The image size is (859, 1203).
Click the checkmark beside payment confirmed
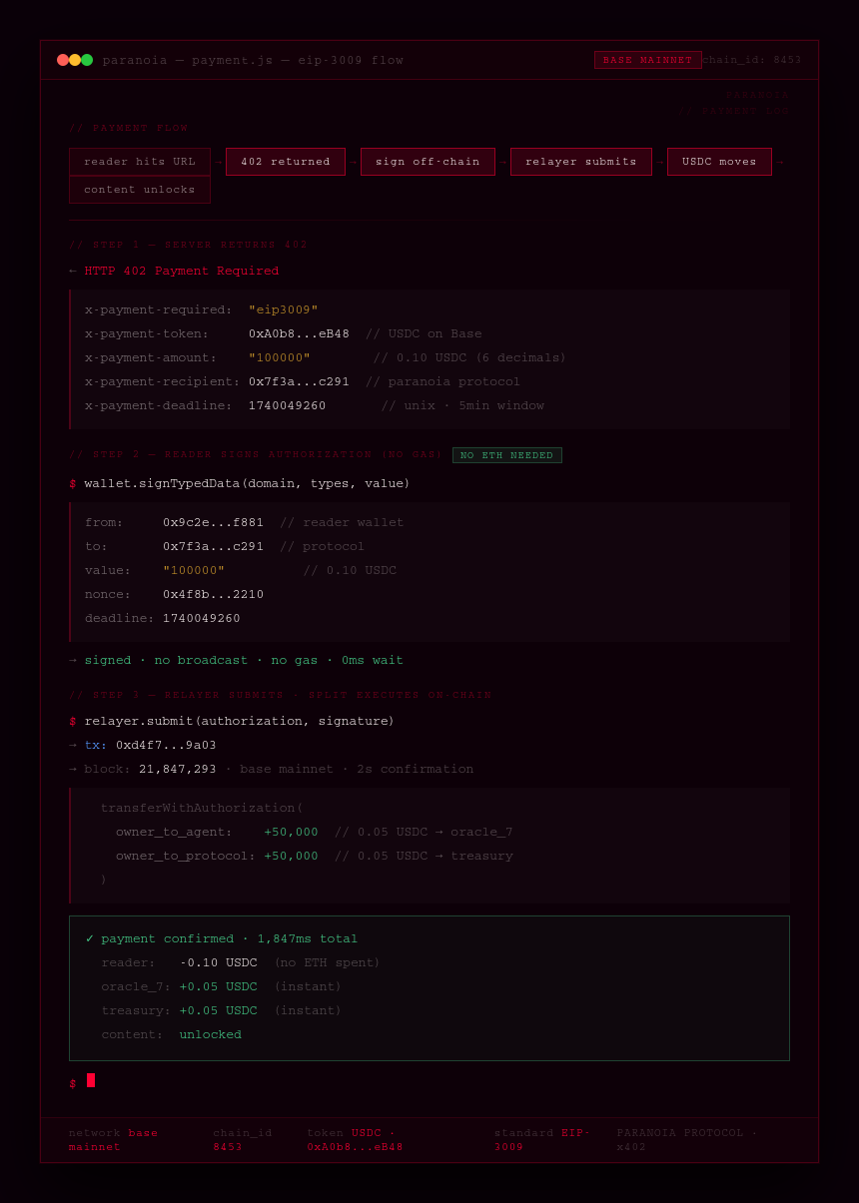[88, 938]
